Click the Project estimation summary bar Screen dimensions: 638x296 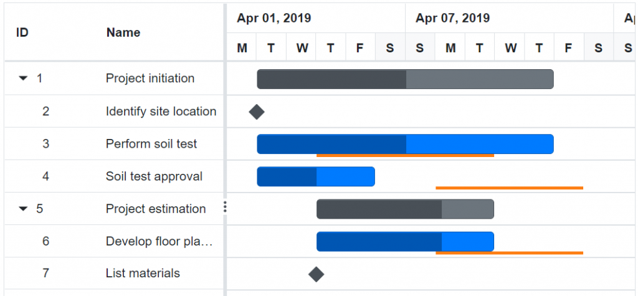pos(405,209)
